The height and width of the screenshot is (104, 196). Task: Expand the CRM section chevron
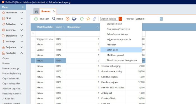coord(22,18)
